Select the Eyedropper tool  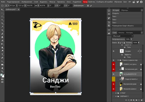click(x=2, y=27)
